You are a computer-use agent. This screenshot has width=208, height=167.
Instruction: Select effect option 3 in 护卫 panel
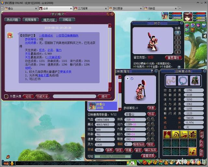pyautogui.click(x=177, y=47)
